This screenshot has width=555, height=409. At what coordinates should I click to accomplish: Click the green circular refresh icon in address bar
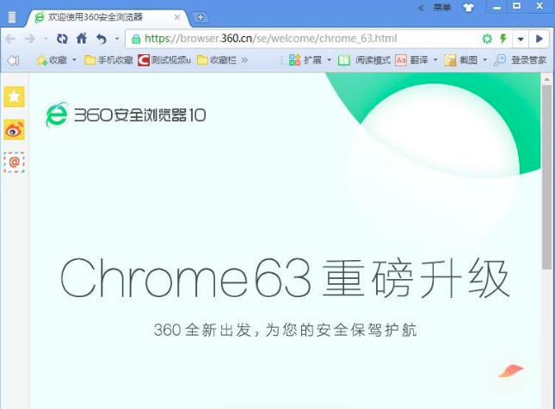point(487,38)
